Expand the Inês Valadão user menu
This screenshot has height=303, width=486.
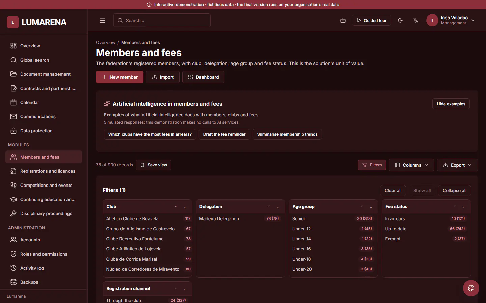451,20
